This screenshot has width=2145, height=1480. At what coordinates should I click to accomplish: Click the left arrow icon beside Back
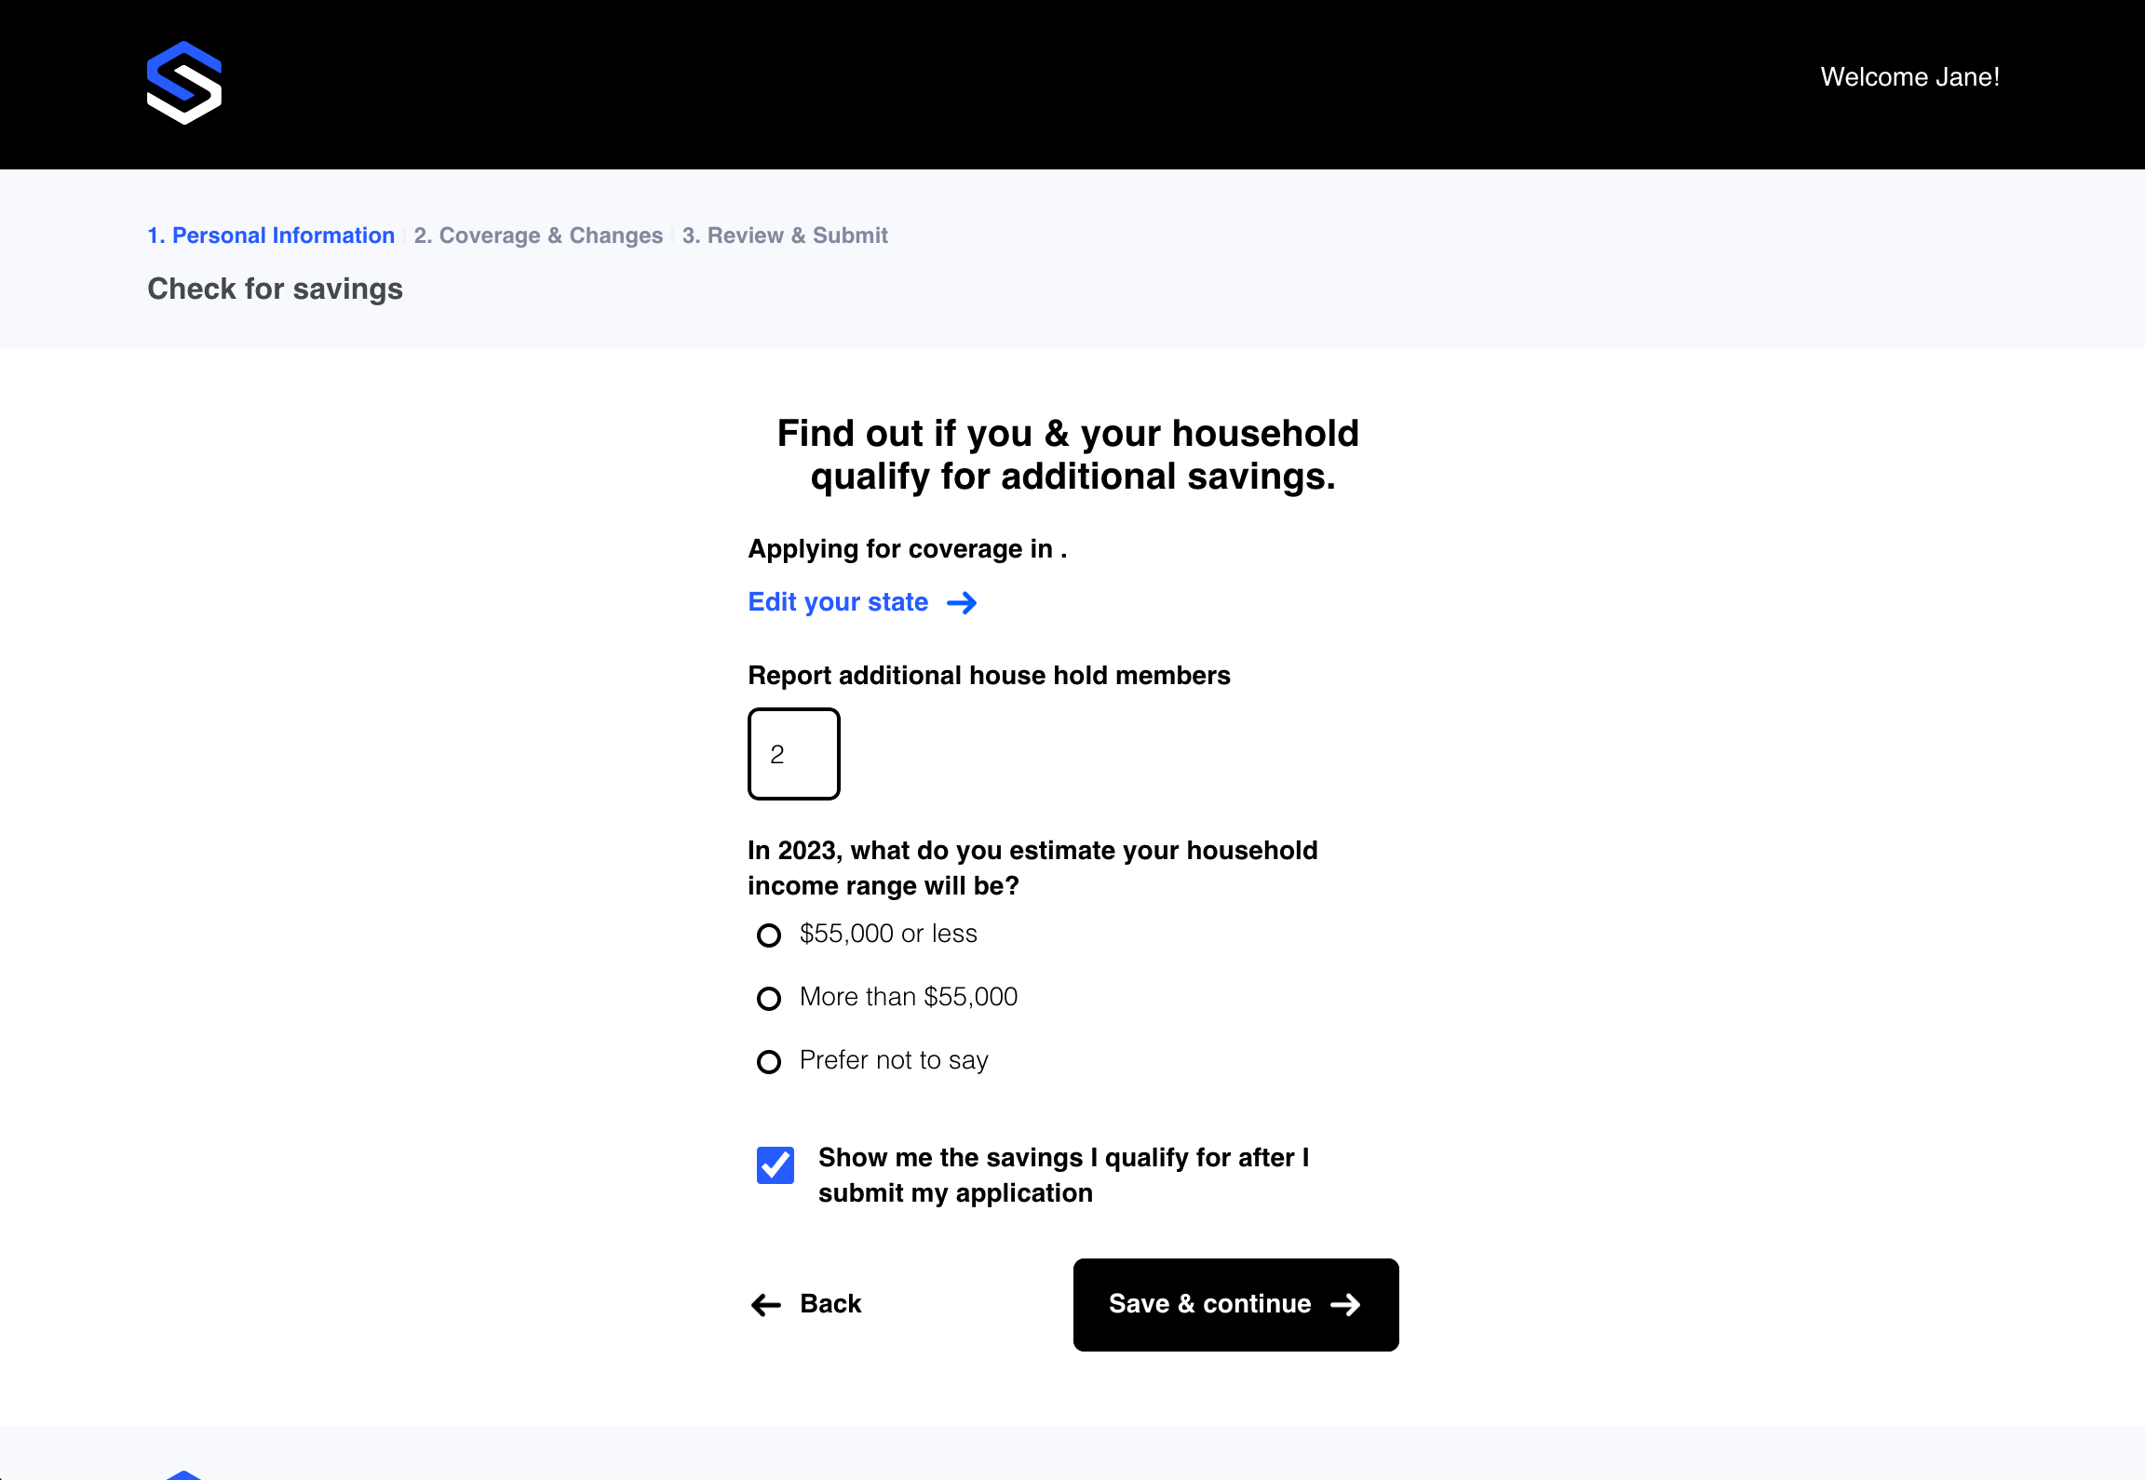(765, 1304)
